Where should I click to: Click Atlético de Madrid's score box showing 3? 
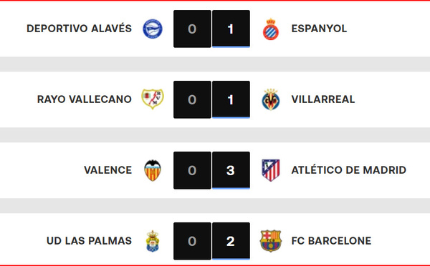coord(231,170)
